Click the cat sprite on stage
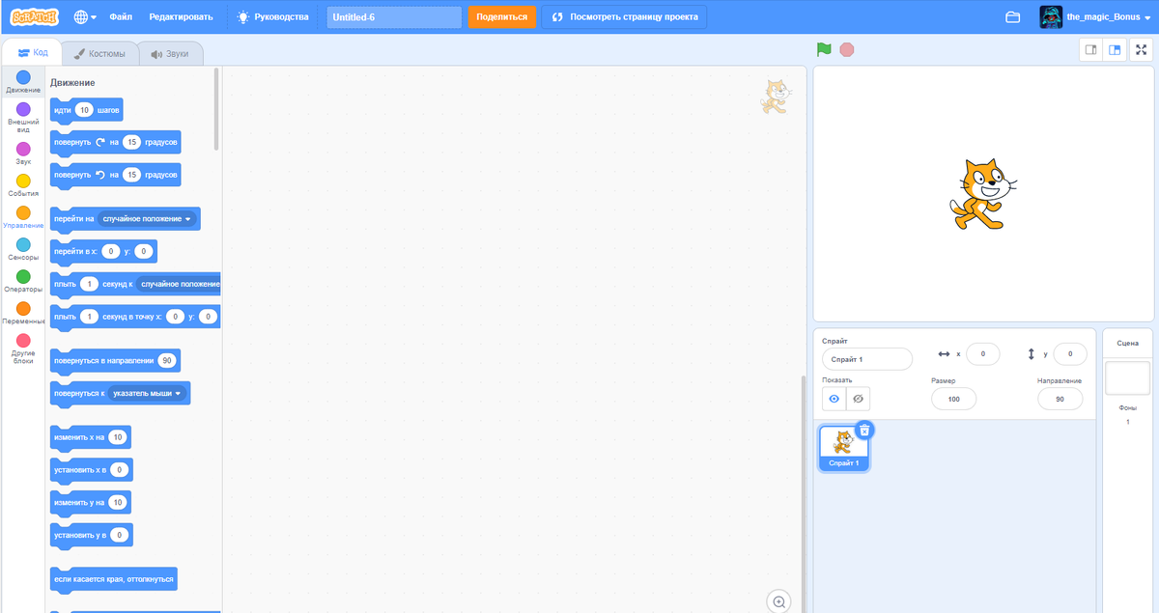 click(x=983, y=193)
